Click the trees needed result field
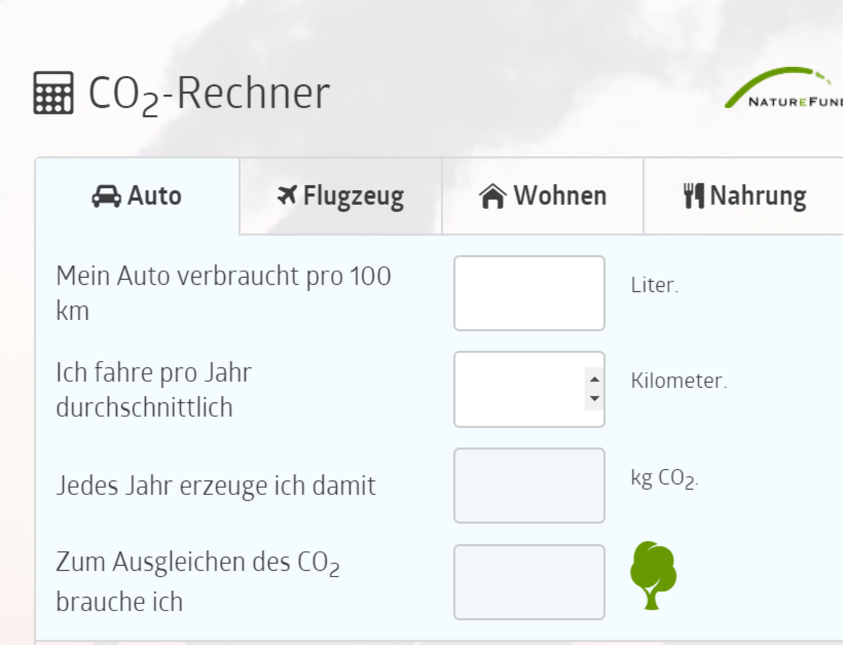This screenshot has height=645, width=843. [x=529, y=582]
